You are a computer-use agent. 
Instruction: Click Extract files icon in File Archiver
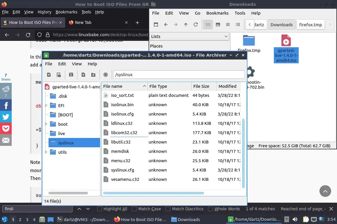(71, 75)
